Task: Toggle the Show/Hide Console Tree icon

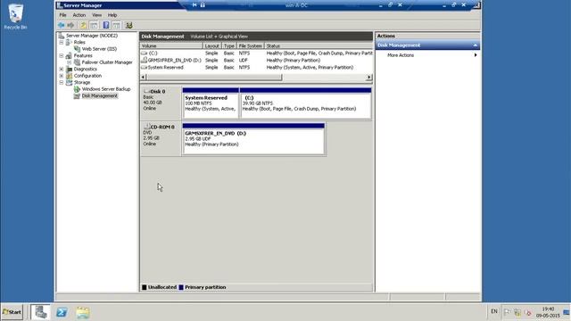Action: tap(94, 25)
